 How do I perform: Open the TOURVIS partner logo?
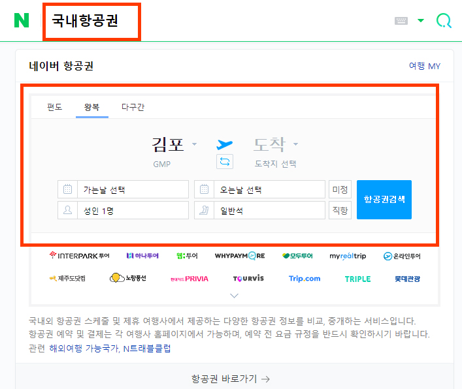click(x=248, y=278)
